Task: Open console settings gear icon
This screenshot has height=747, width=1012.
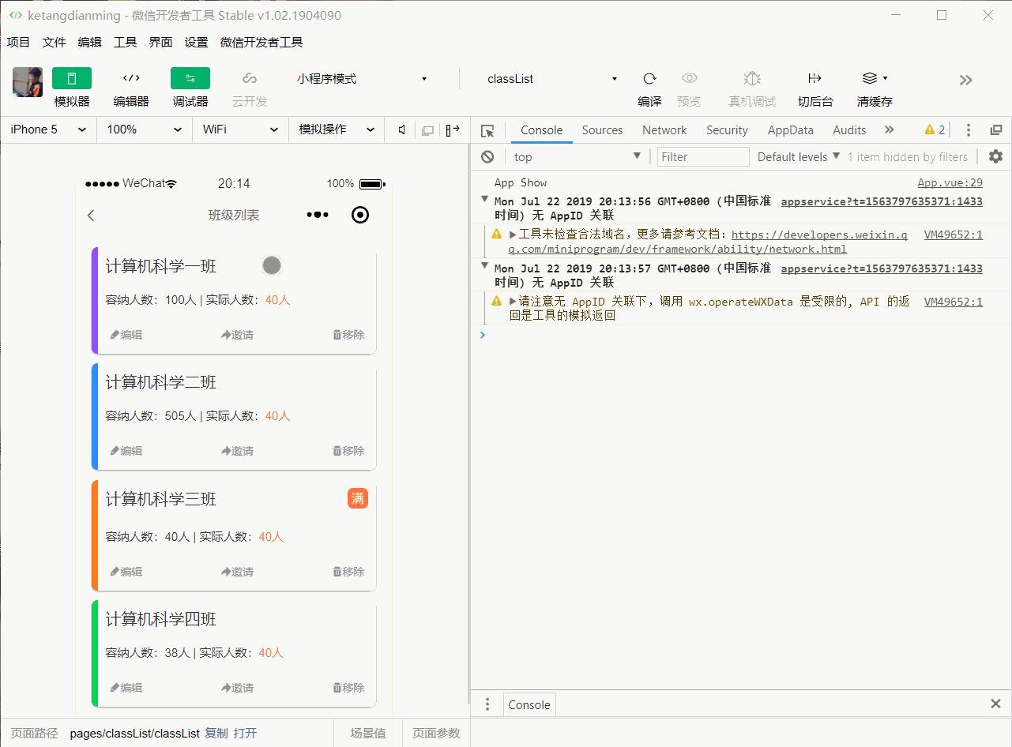Action: [995, 156]
